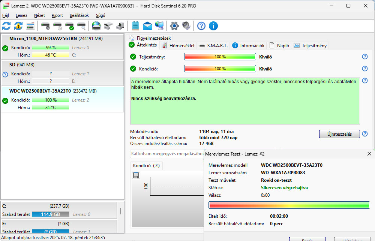Click the disk with clock toolbar icon
Screen dimensions: 375x241
pyautogui.click(x=57, y=26)
